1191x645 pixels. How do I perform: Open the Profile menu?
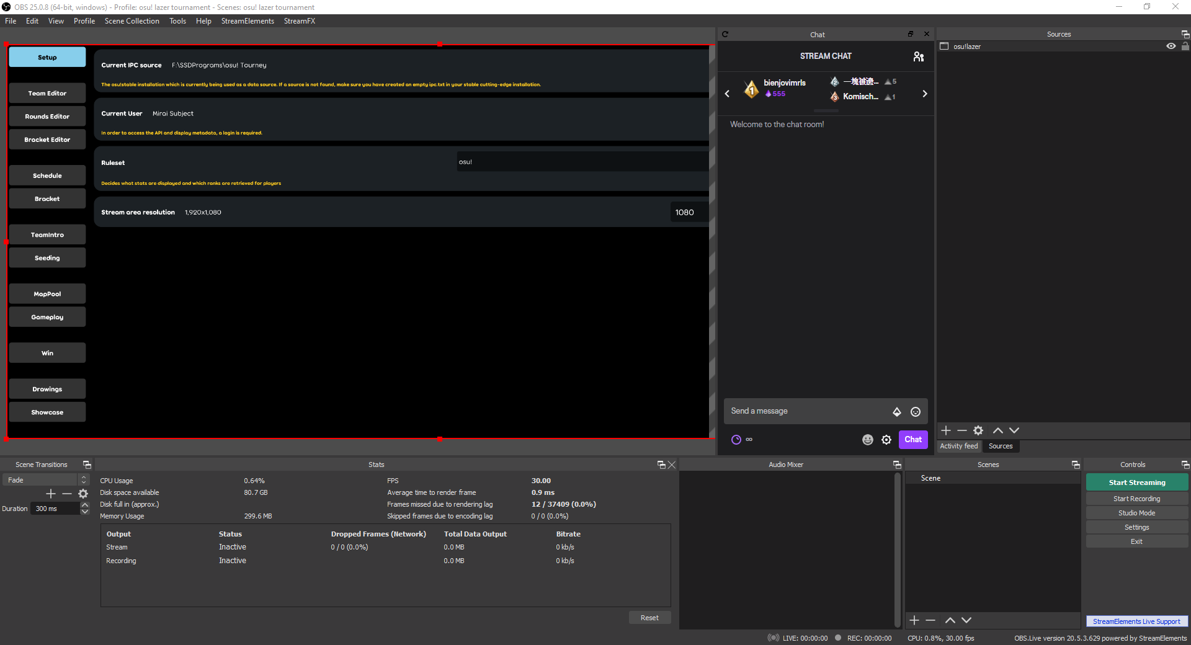84,21
